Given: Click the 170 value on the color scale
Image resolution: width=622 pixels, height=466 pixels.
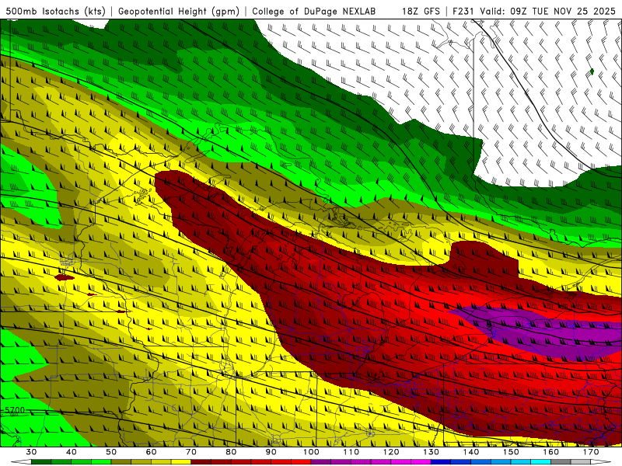Looking at the screenshot, I should pos(591,452).
